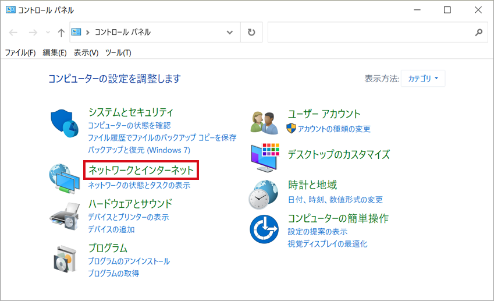Click the back navigation arrow

[x=13, y=33]
